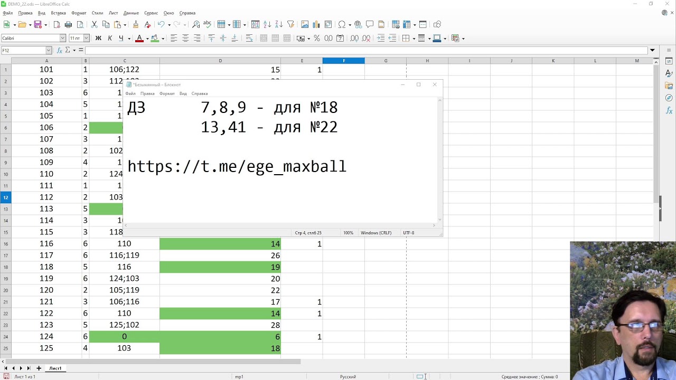Click the Insert image icon

pyautogui.click(x=305, y=24)
